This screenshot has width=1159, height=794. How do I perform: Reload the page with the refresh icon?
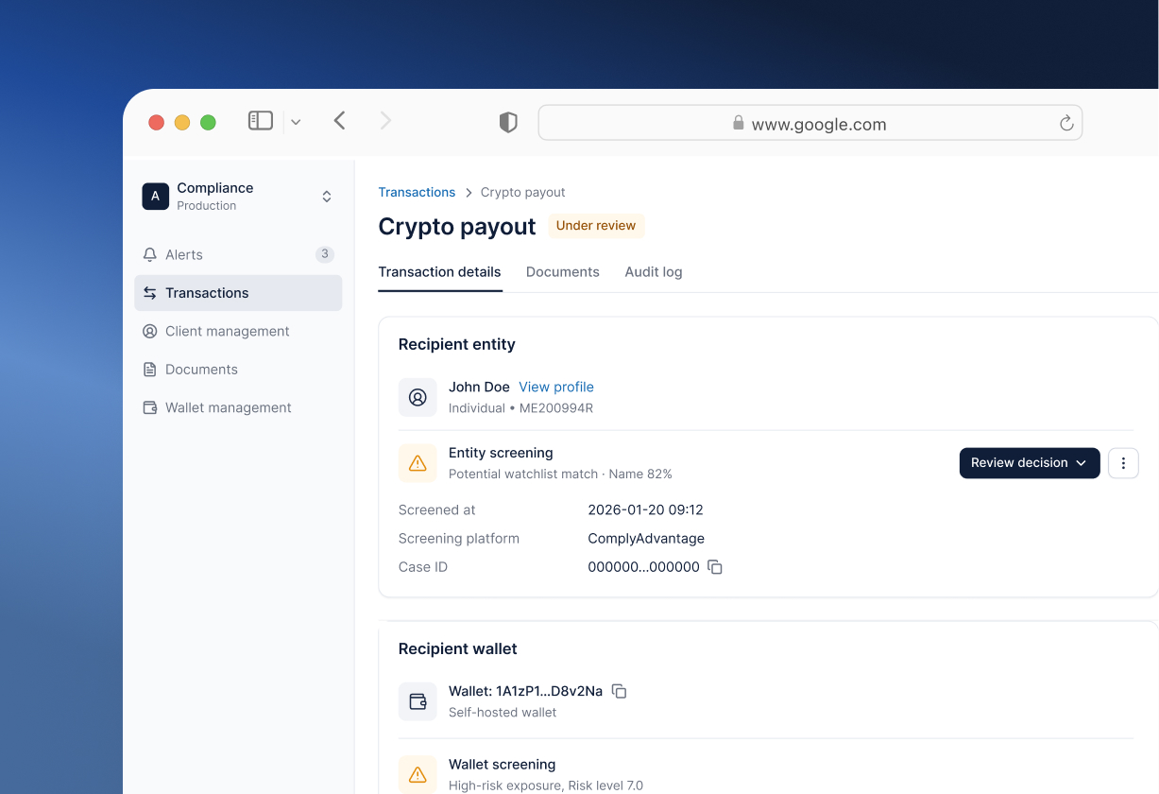1066,123
